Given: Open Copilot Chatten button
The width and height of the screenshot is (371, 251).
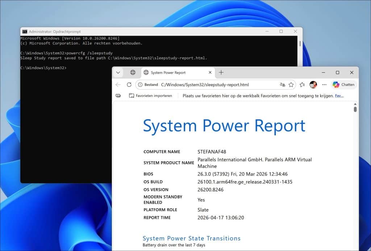Looking at the screenshot, I should point(344,85).
